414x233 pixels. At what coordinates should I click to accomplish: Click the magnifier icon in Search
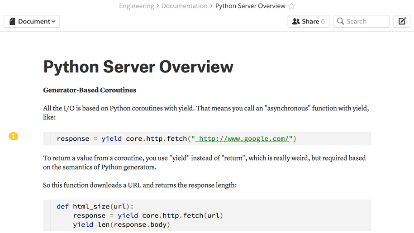(x=341, y=21)
